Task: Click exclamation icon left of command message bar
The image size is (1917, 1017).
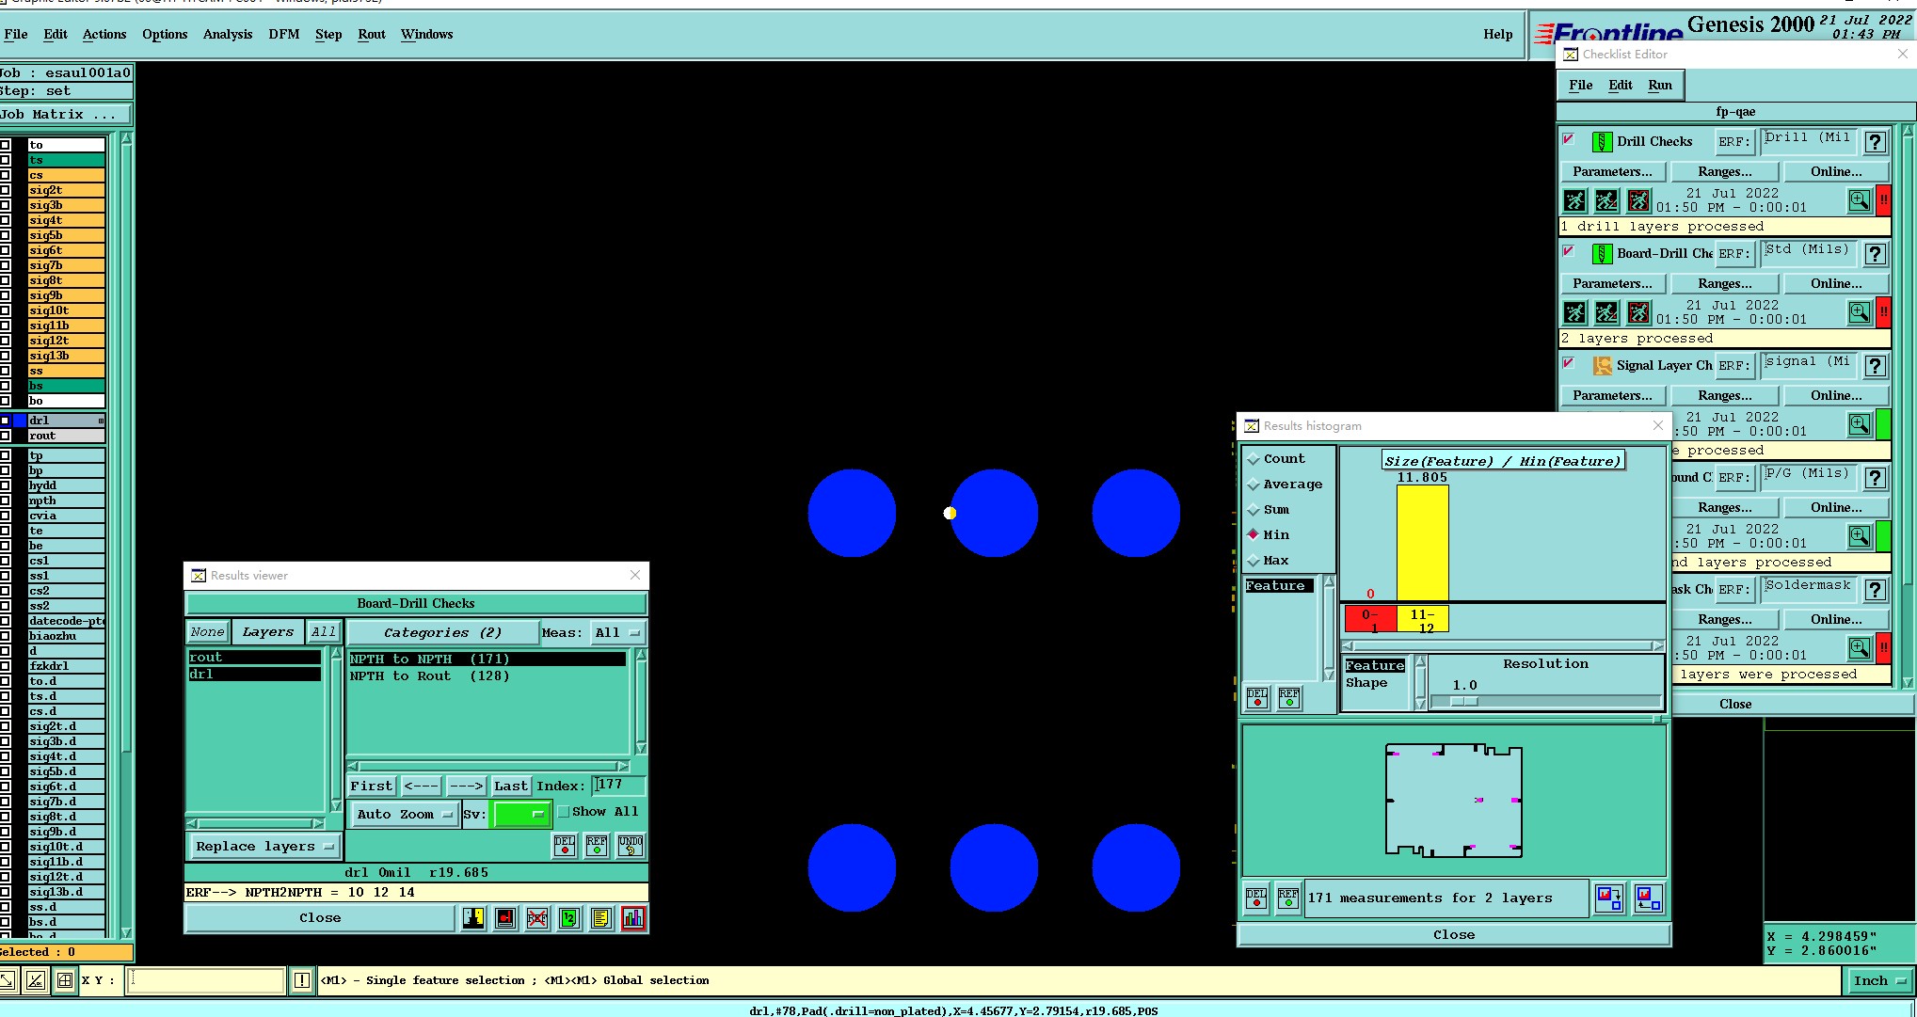Action: 302,980
